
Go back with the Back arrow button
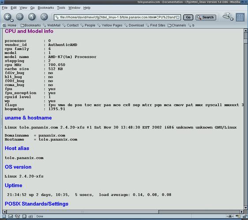[7, 17]
